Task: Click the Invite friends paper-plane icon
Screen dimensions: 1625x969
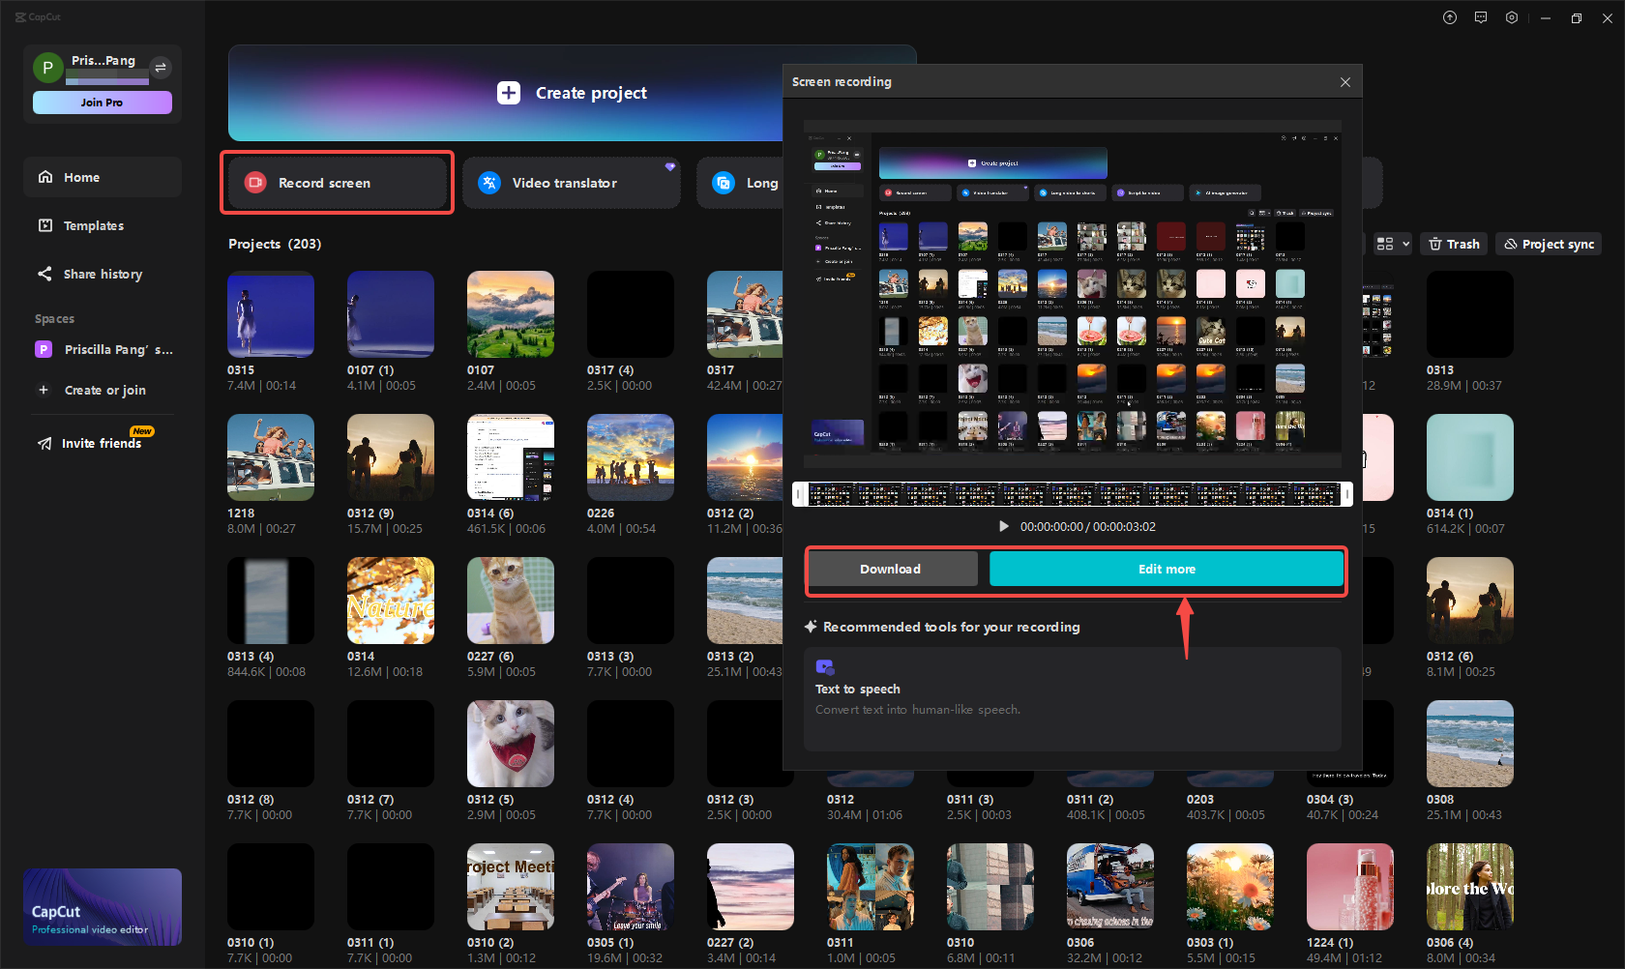Action: pyautogui.click(x=45, y=443)
